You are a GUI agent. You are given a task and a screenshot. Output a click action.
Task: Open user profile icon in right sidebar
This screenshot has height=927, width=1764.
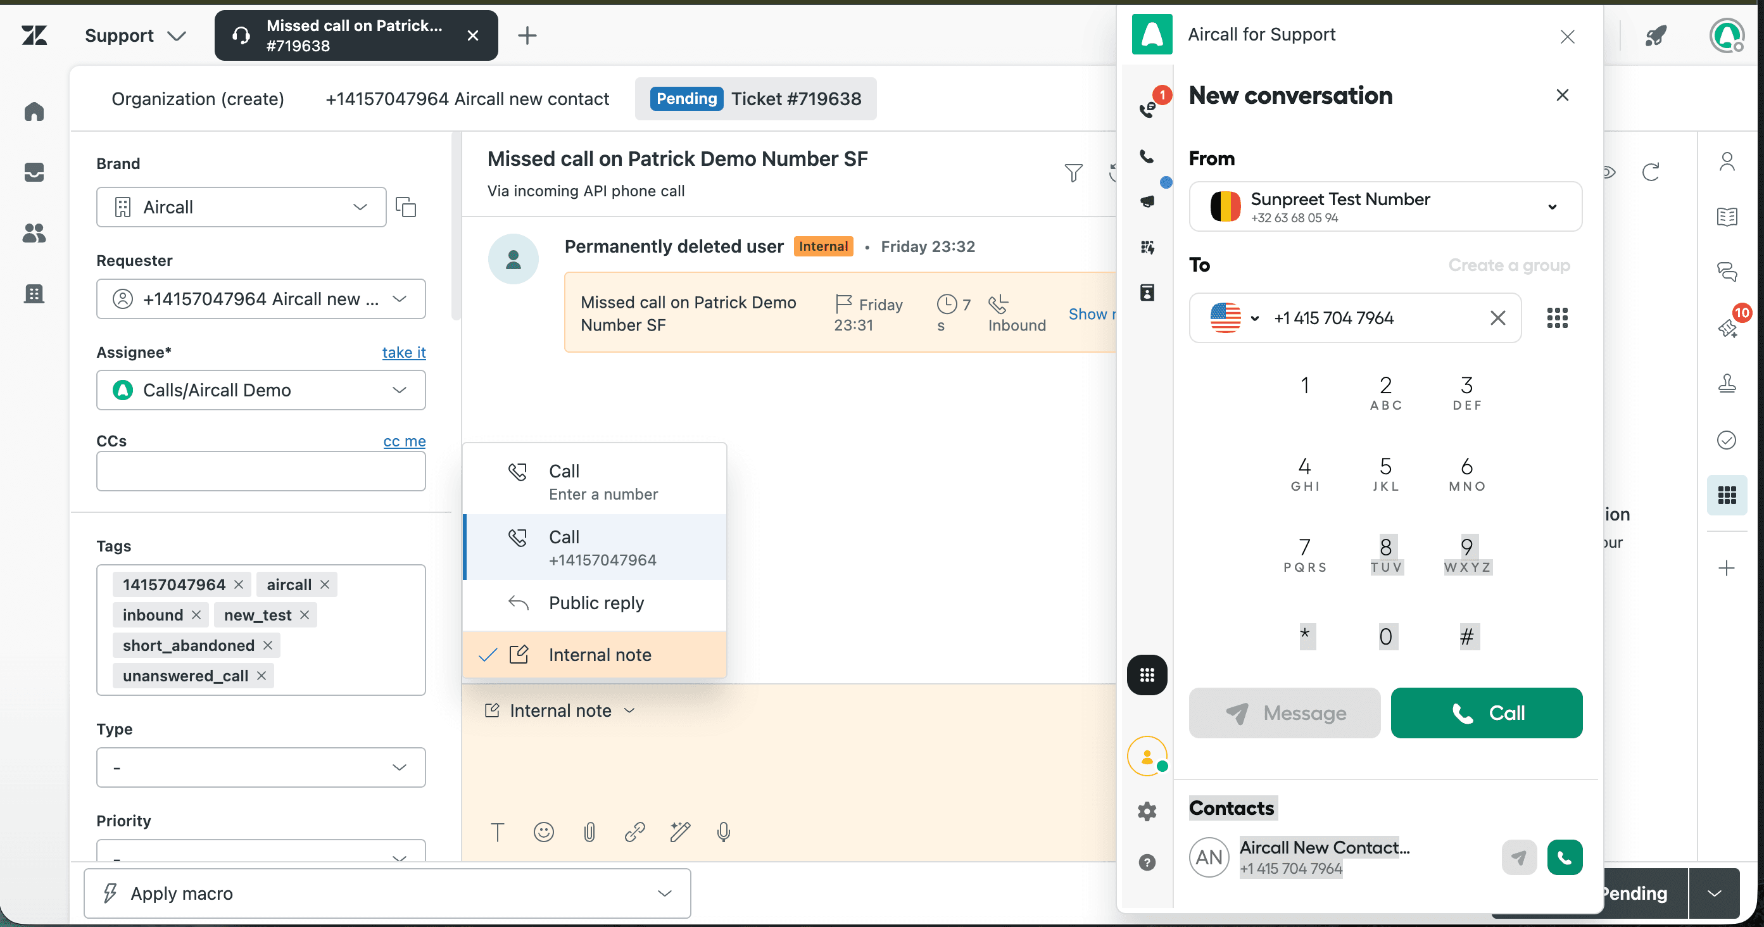1727,161
